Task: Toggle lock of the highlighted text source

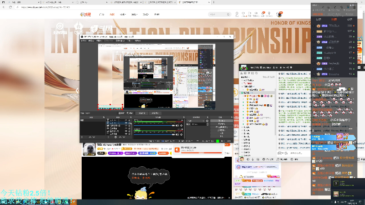Action: click(x=129, y=123)
